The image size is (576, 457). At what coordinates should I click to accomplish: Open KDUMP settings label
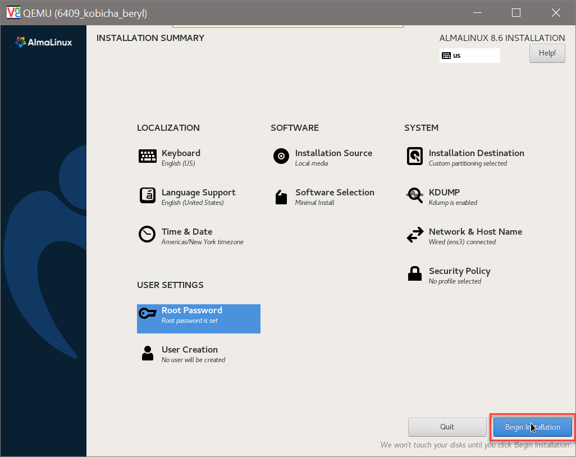point(444,192)
